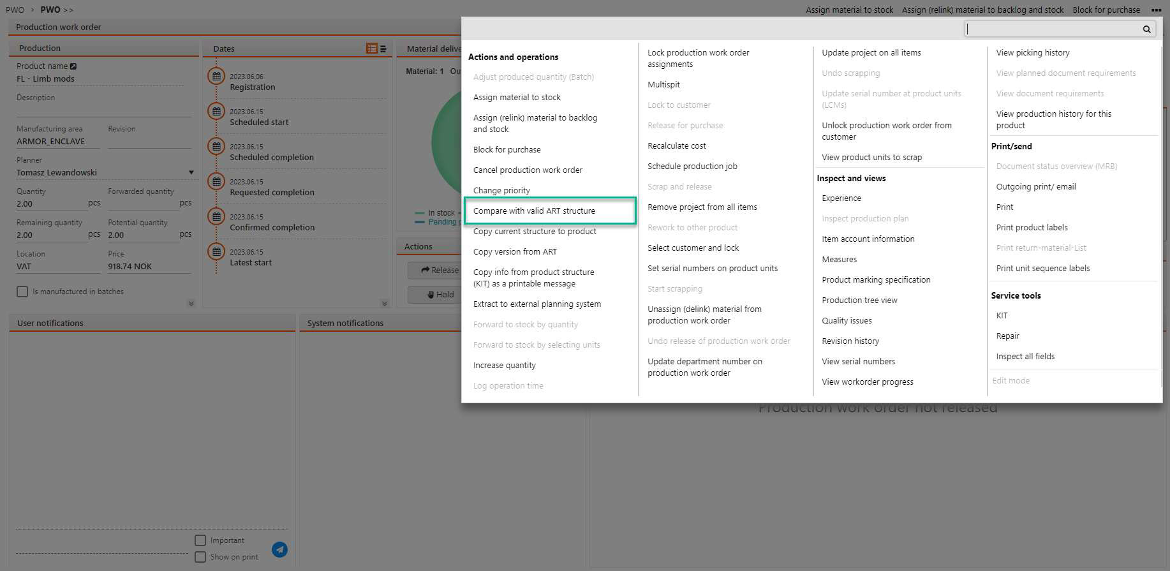The height and width of the screenshot is (571, 1170).
Task: Choose Increase quantity
Action: 504,366
